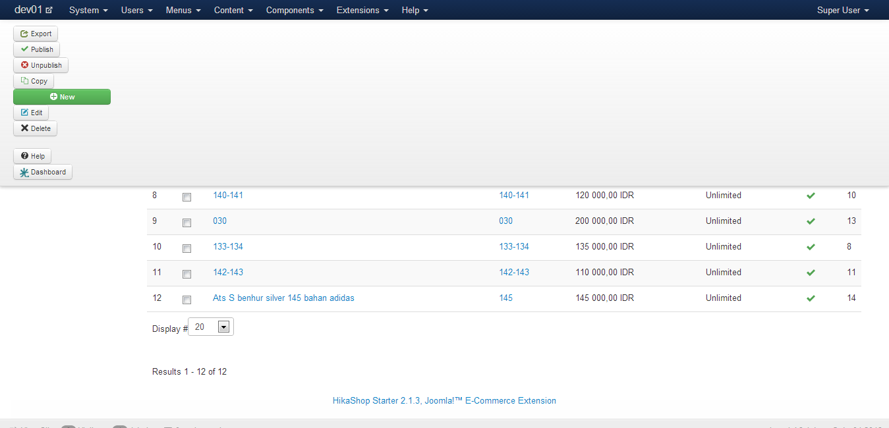Click the Copy toolbar button

coord(34,81)
